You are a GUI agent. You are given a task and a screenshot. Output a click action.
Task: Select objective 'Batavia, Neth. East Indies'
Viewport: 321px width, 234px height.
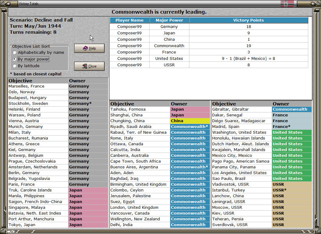coord(38,213)
